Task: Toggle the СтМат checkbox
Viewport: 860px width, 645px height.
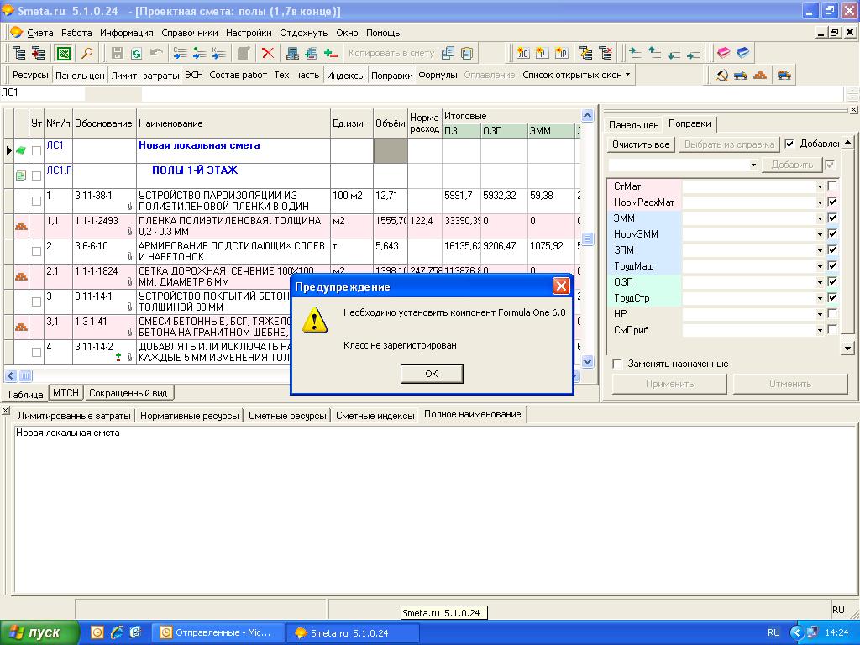Action: pos(832,186)
